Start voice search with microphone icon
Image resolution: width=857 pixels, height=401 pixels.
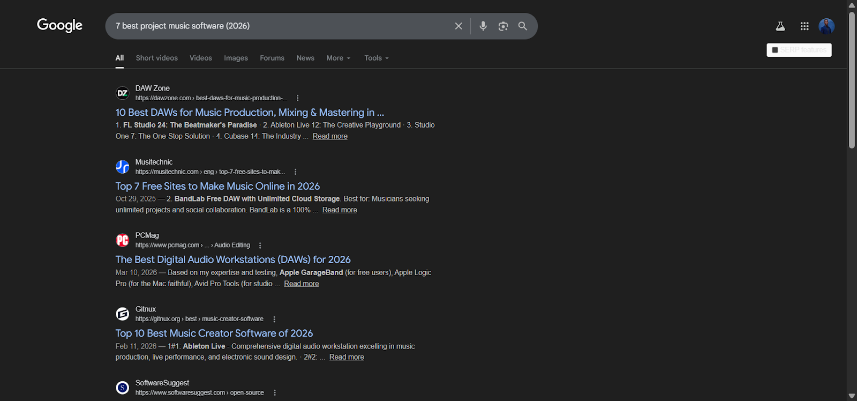point(483,26)
